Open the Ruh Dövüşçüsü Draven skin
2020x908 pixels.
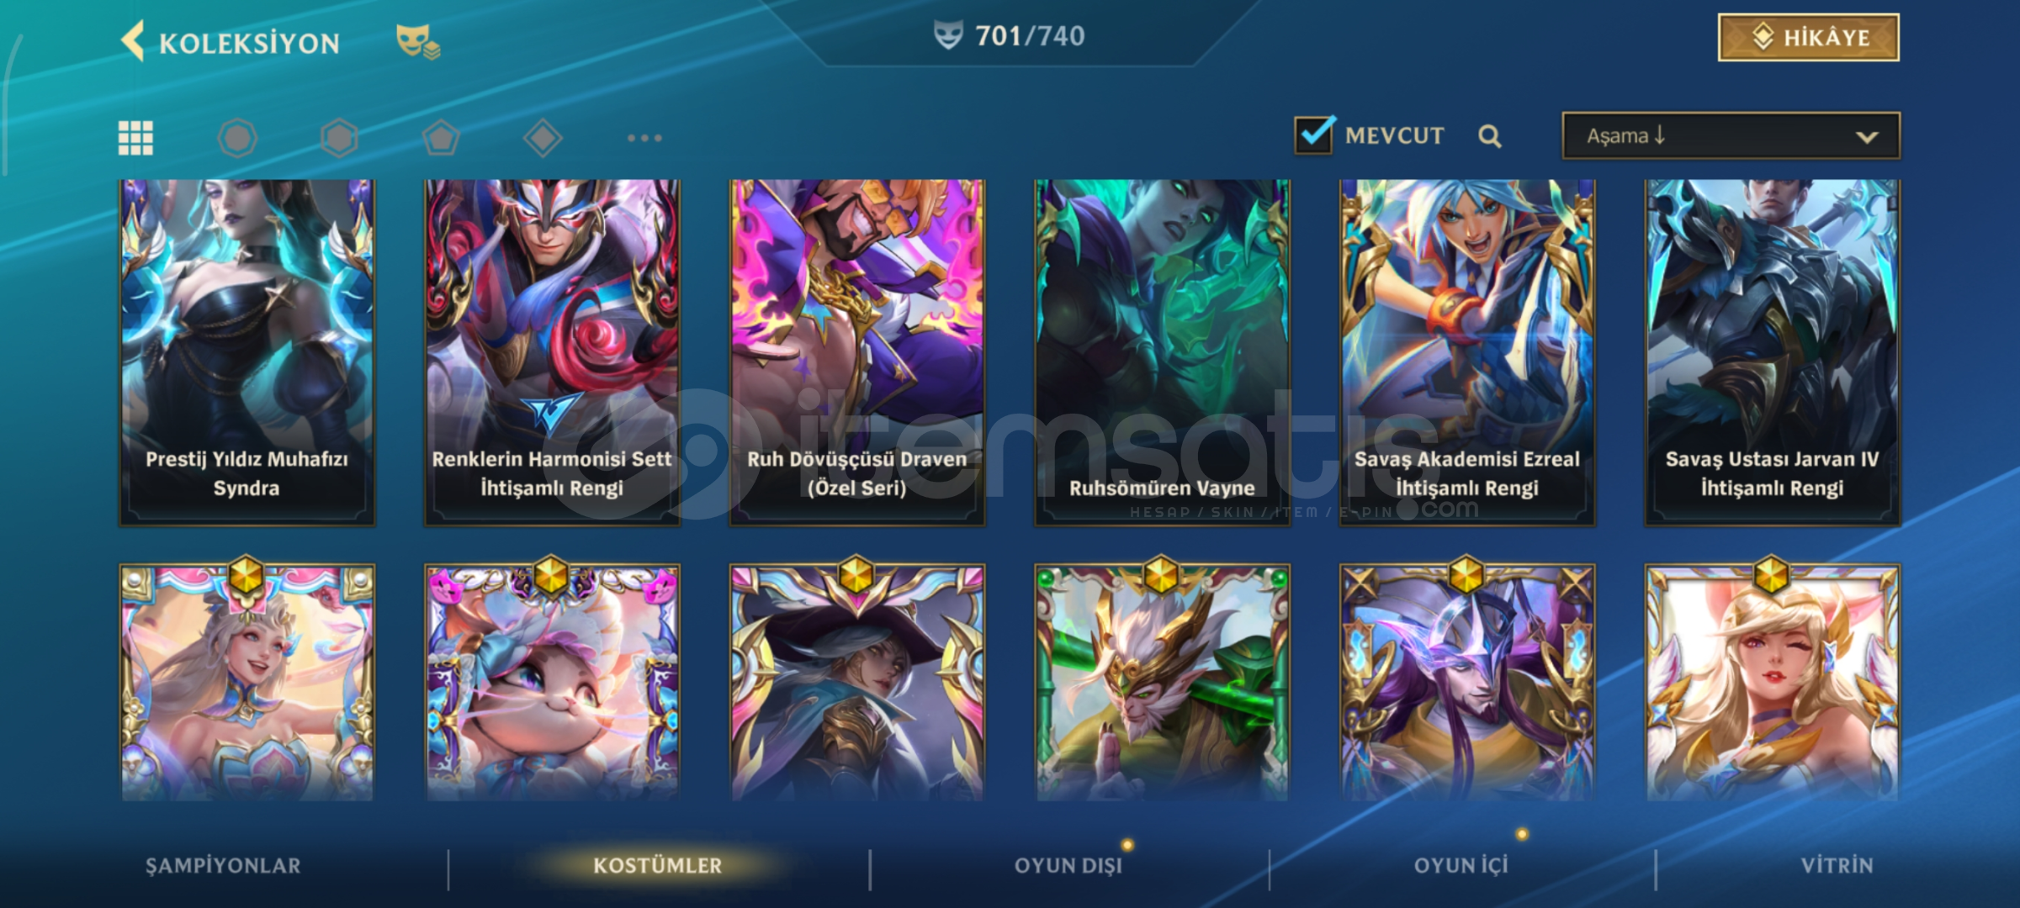click(857, 352)
